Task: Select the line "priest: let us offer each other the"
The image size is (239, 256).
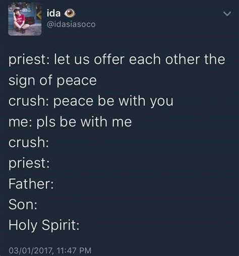Action: coord(117,60)
